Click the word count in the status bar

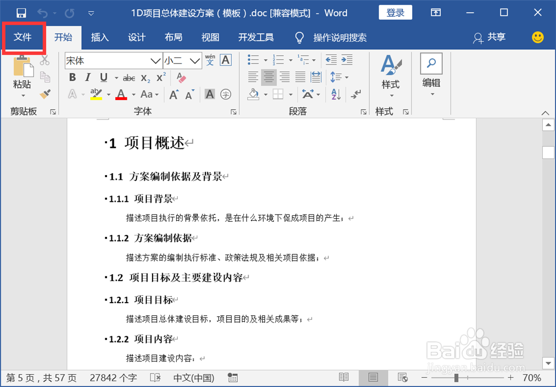click(112, 377)
